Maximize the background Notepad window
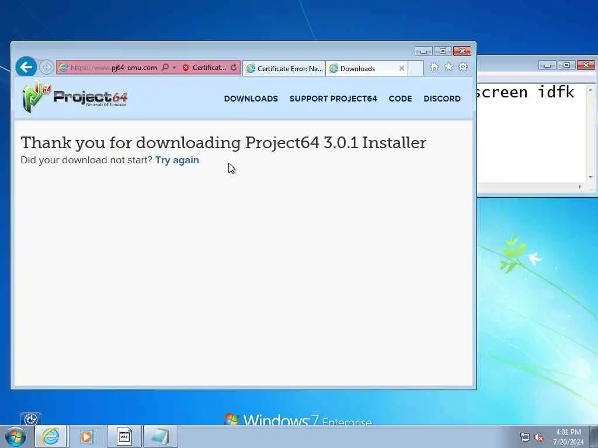Image resolution: width=598 pixels, height=448 pixels. pos(566,65)
